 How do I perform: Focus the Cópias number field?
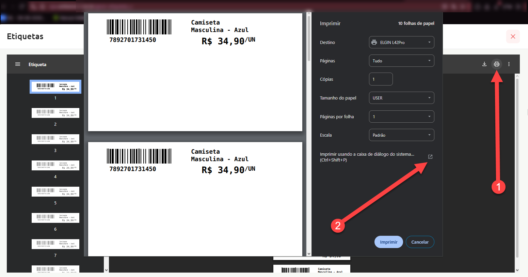click(x=381, y=79)
